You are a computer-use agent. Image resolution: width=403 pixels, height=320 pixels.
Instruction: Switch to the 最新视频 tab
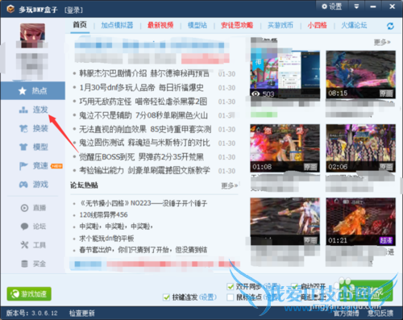click(160, 25)
